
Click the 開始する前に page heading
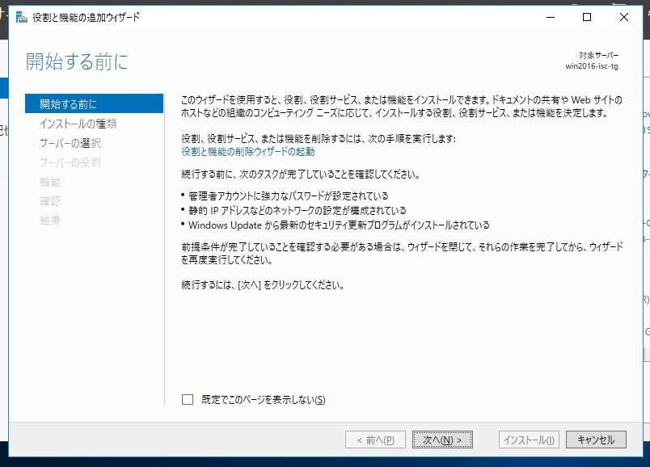(x=77, y=61)
